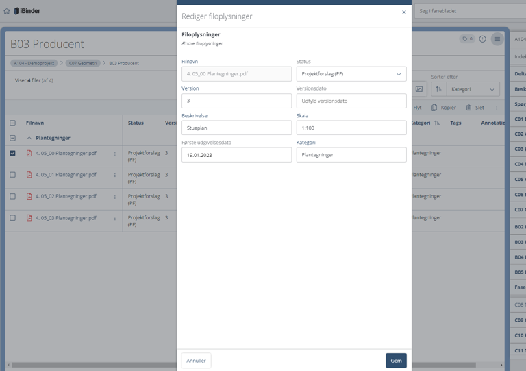Click the Kopier copy icon
Screen dimensions: 526x371
tap(434, 108)
